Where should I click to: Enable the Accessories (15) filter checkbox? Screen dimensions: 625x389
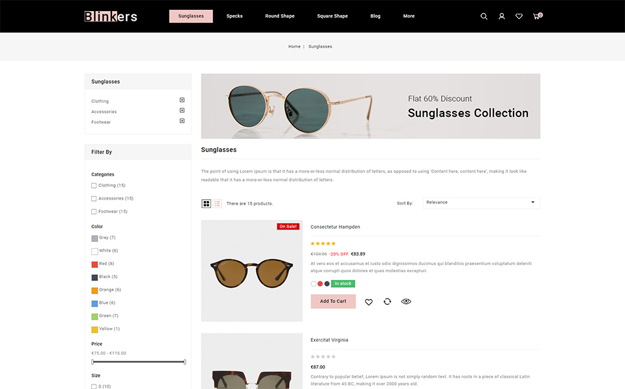(x=94, y=199)
